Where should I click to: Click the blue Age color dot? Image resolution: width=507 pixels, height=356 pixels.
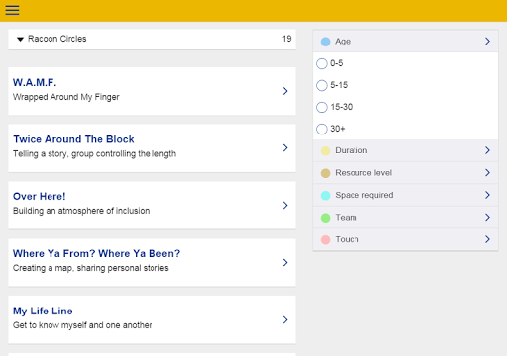pyautogui.click(x=325, y=42)
